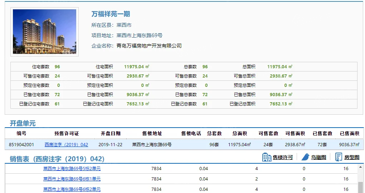365x193 pixels.
Task: Click the 总面积 value 11975.04㎡ in summary
Action: 280,67
